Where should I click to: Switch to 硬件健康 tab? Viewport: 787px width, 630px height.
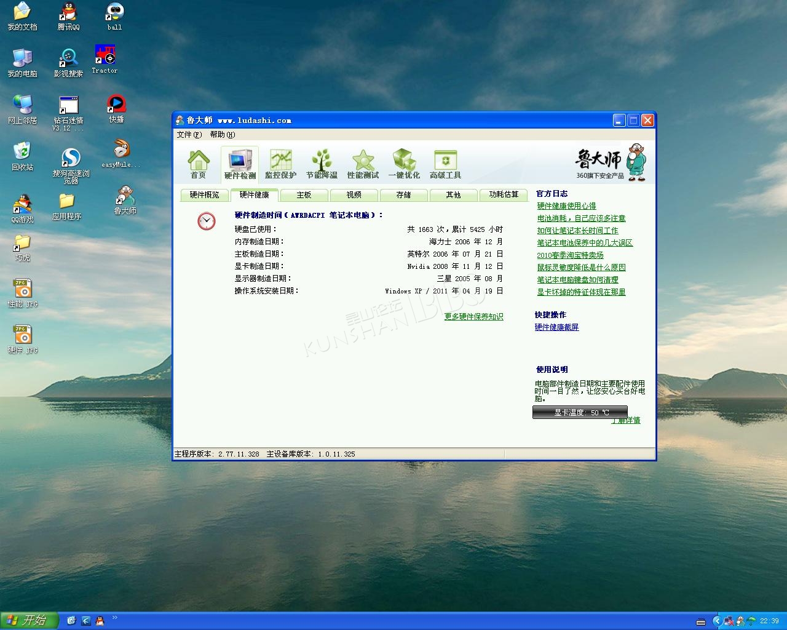255,195
